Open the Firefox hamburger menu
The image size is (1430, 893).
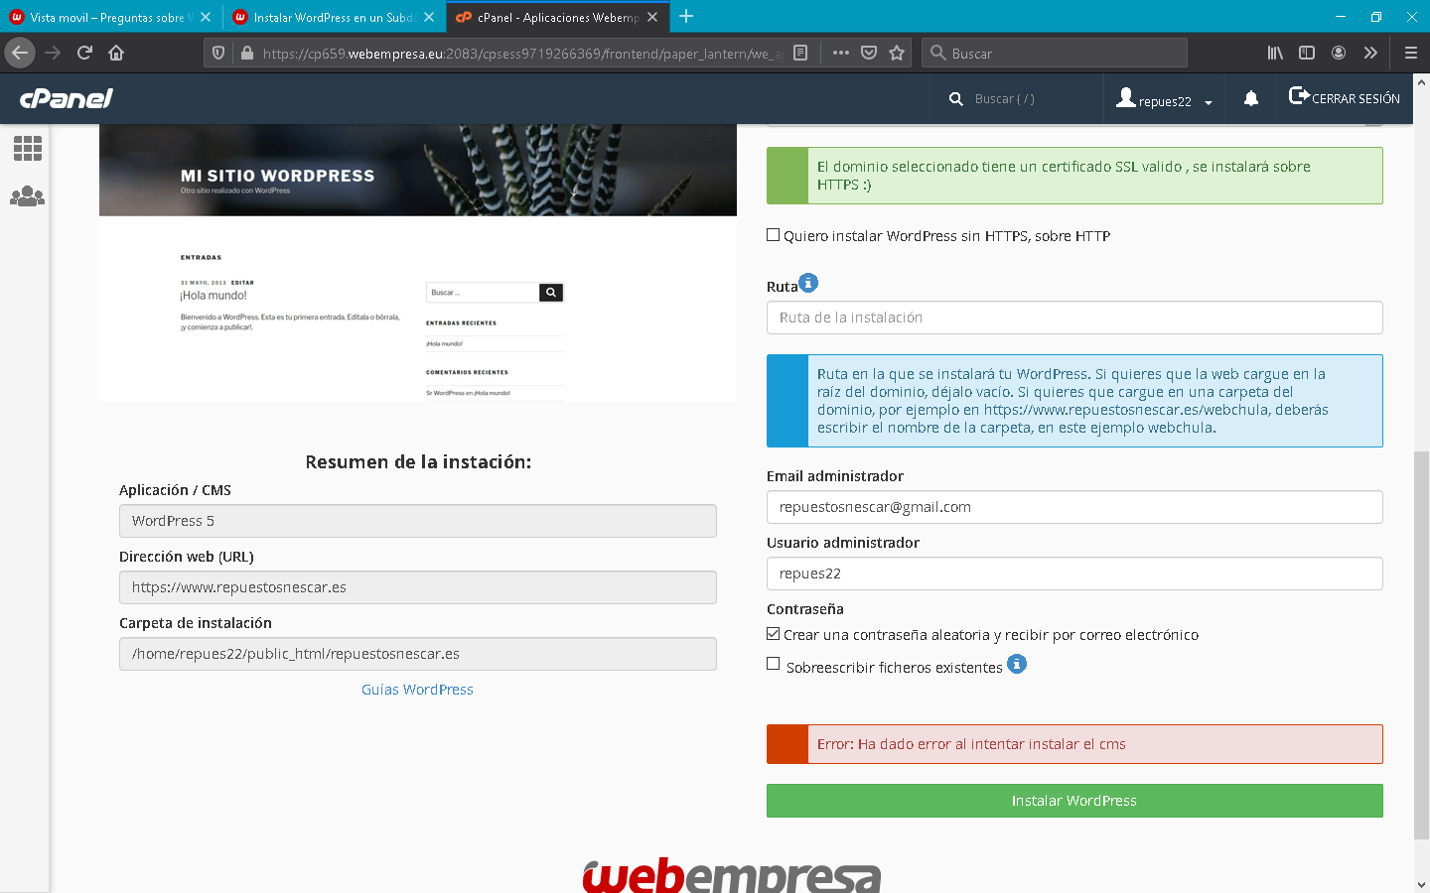tap(1410, 53)
